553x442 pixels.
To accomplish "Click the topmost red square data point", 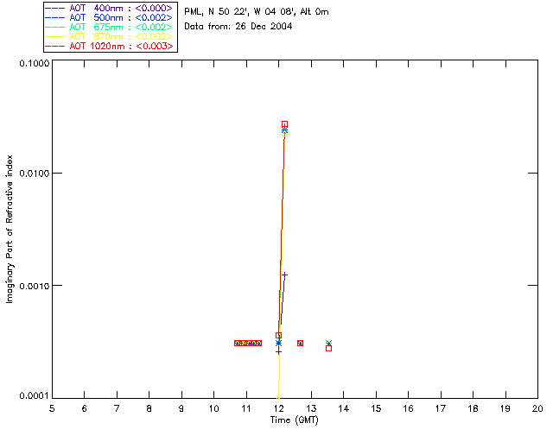I will click(284, 124).
